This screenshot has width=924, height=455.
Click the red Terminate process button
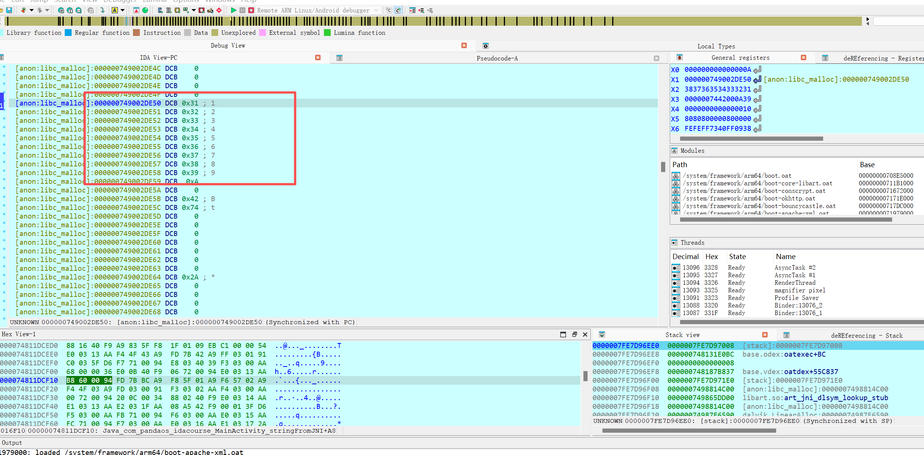click(x=251, y=10)
